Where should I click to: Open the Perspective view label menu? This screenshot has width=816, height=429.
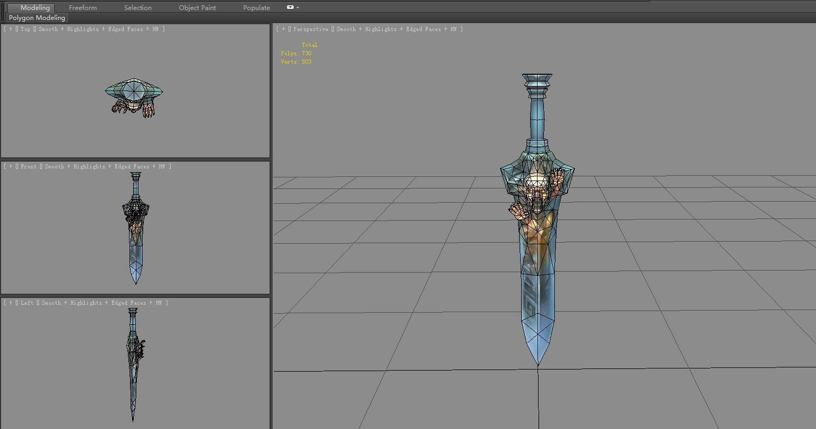tap(311, 29)
